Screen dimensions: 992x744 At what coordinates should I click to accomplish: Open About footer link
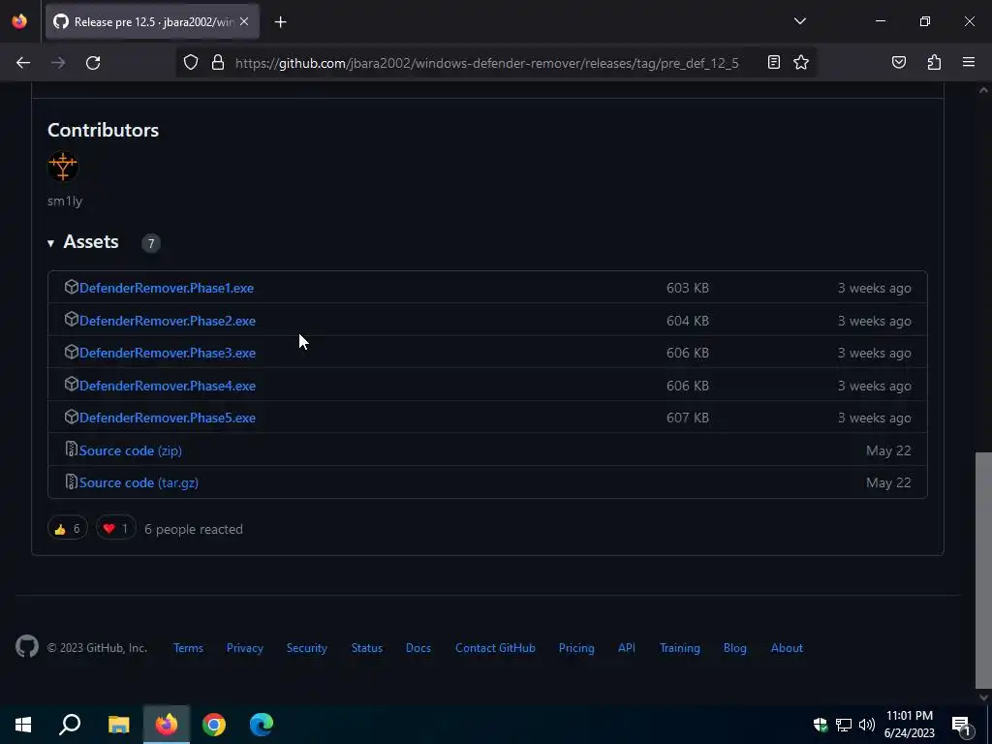pos(787,648)
